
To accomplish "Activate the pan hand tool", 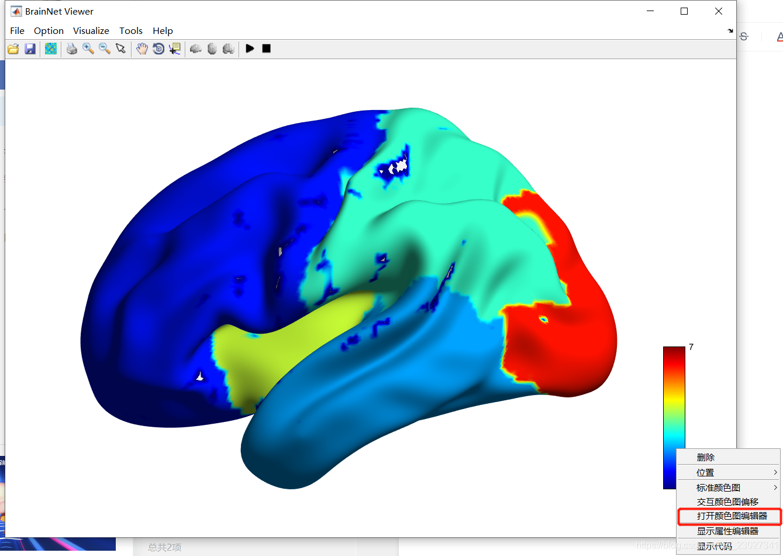I will [x=142, y=49].
